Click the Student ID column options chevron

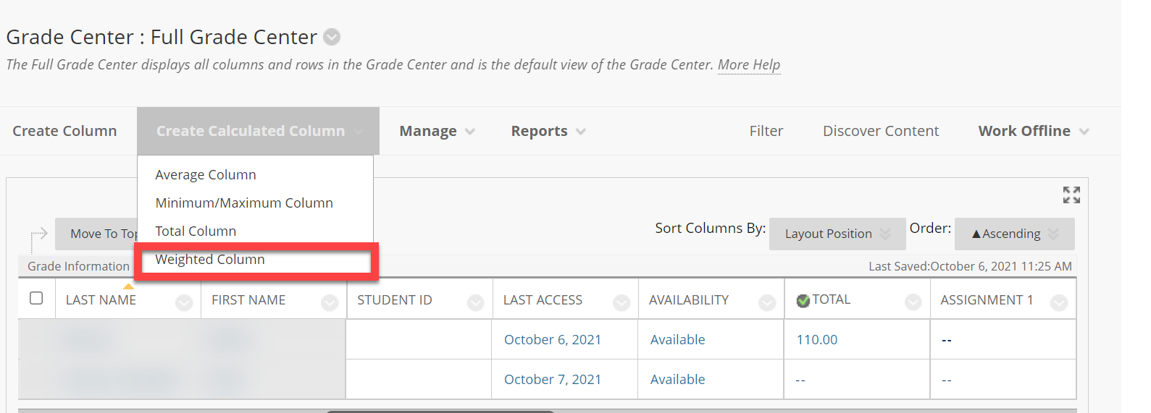tap(475, 302)
